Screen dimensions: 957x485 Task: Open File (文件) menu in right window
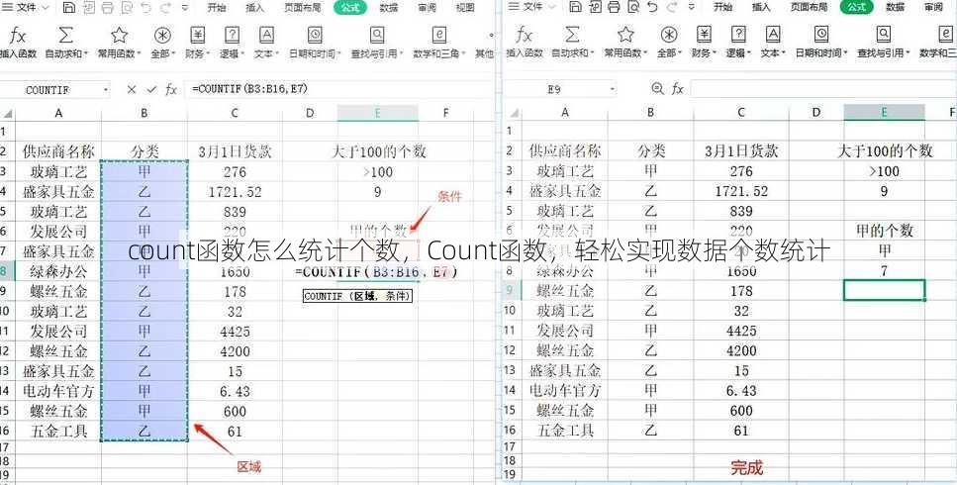(x=531, y=7)
